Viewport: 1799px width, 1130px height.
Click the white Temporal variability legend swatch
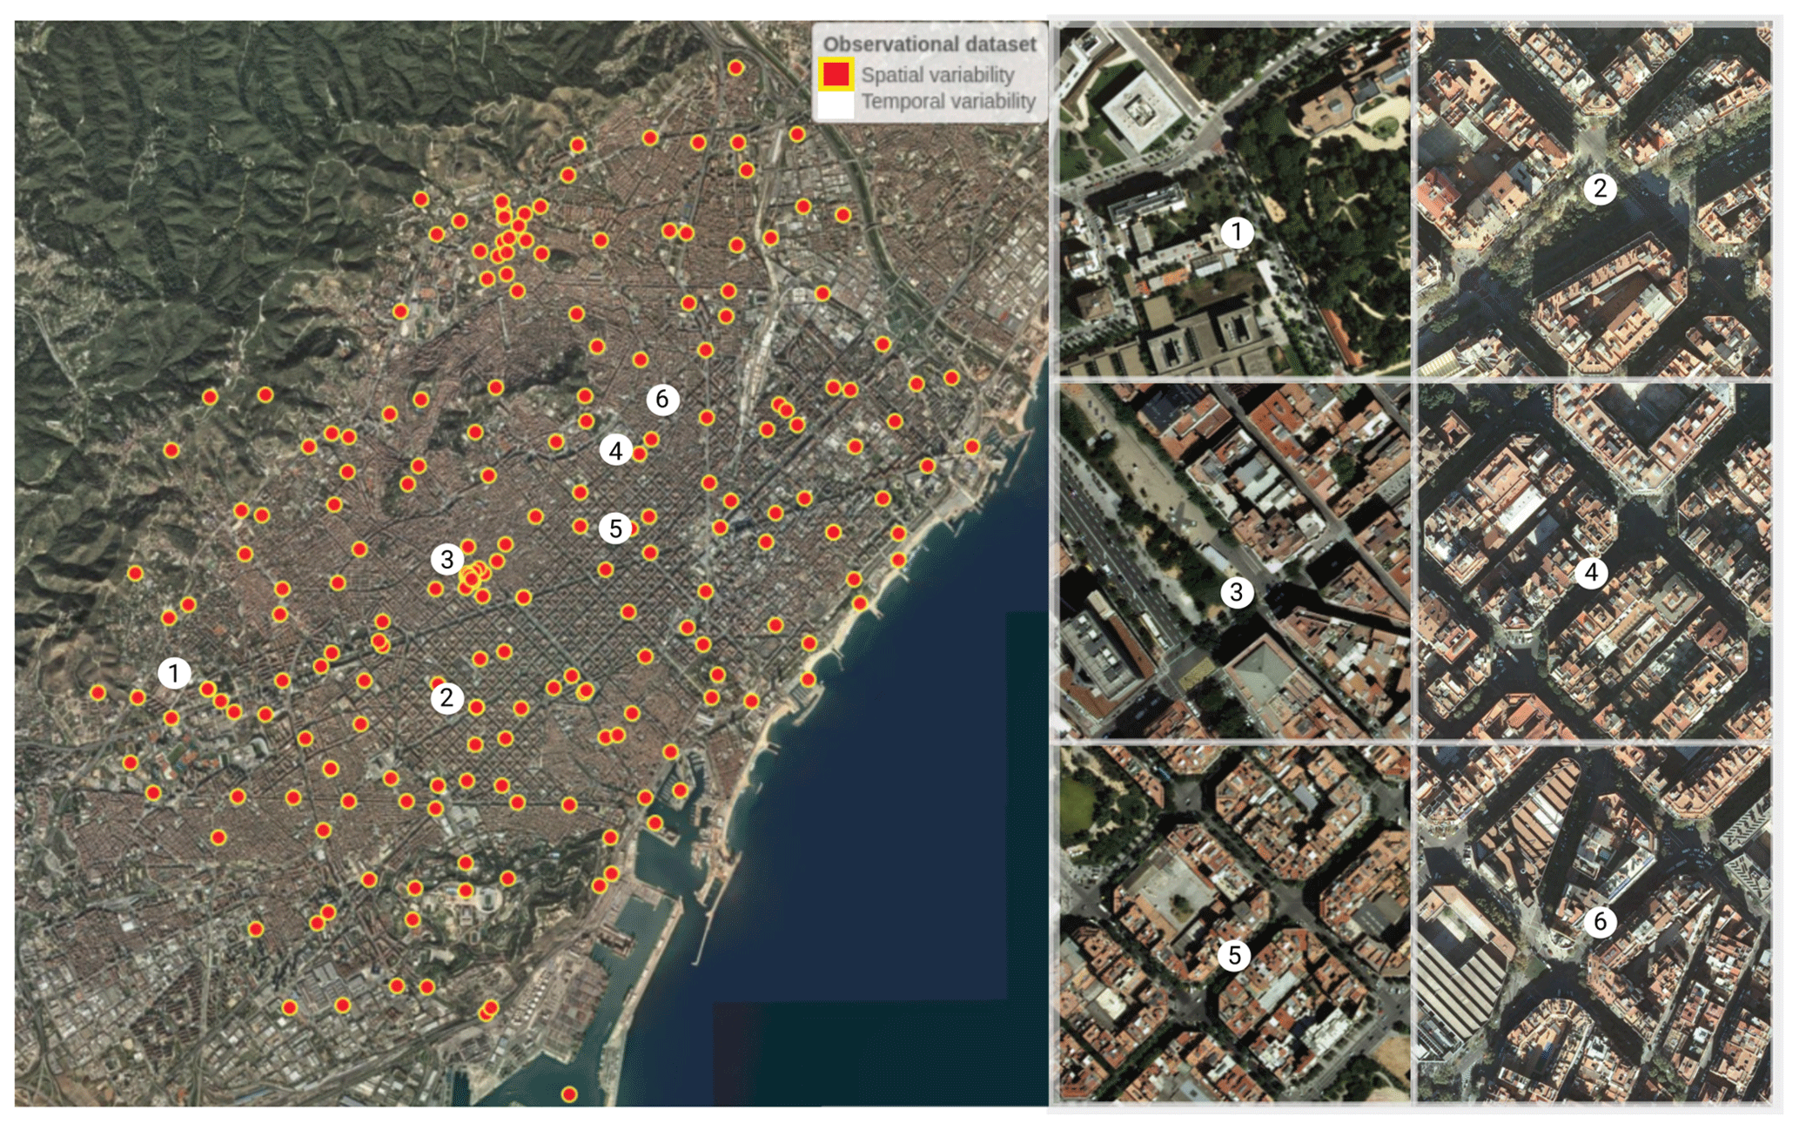click(836, 103)
